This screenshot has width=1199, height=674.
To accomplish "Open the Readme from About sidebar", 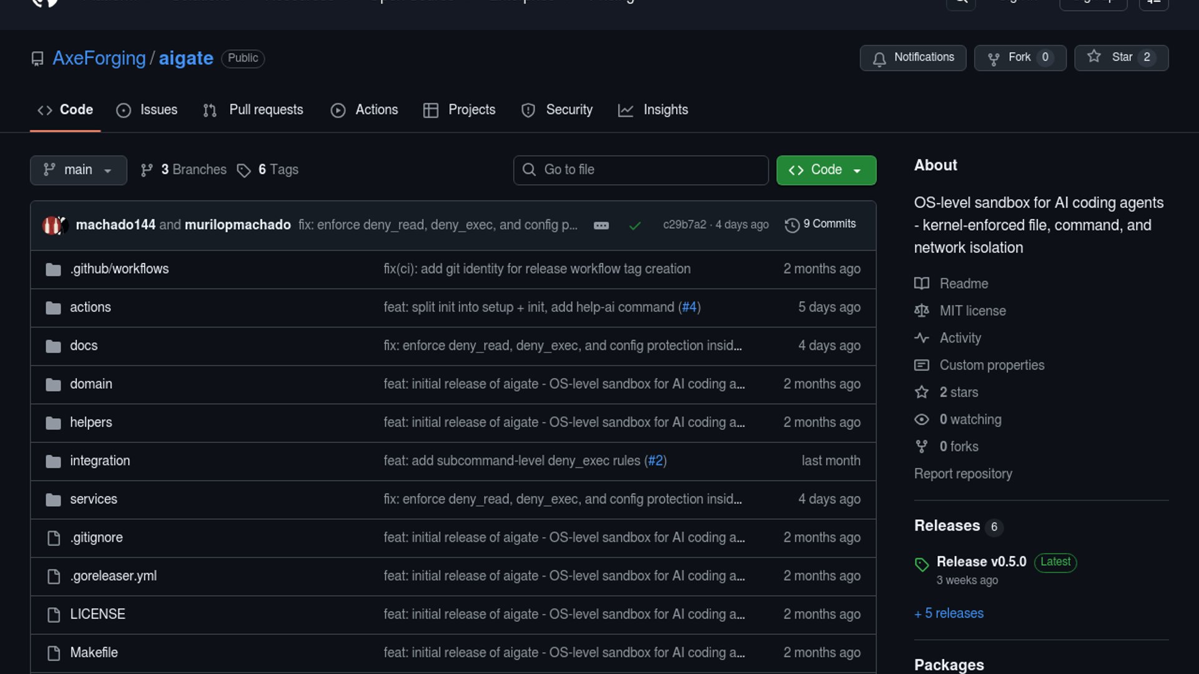I will 964,283.
